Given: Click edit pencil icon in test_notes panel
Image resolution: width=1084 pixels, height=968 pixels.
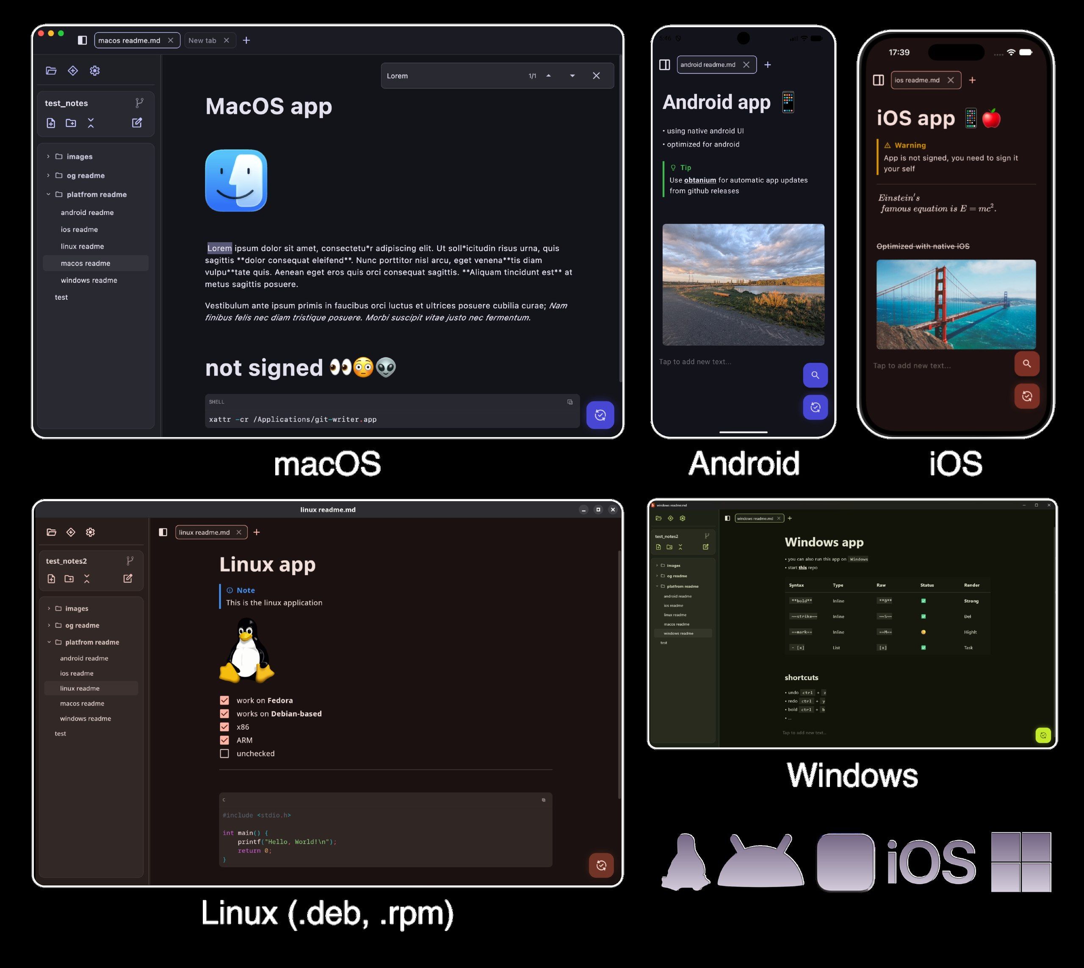Looking at the screenshot, I should coord(137,123).
